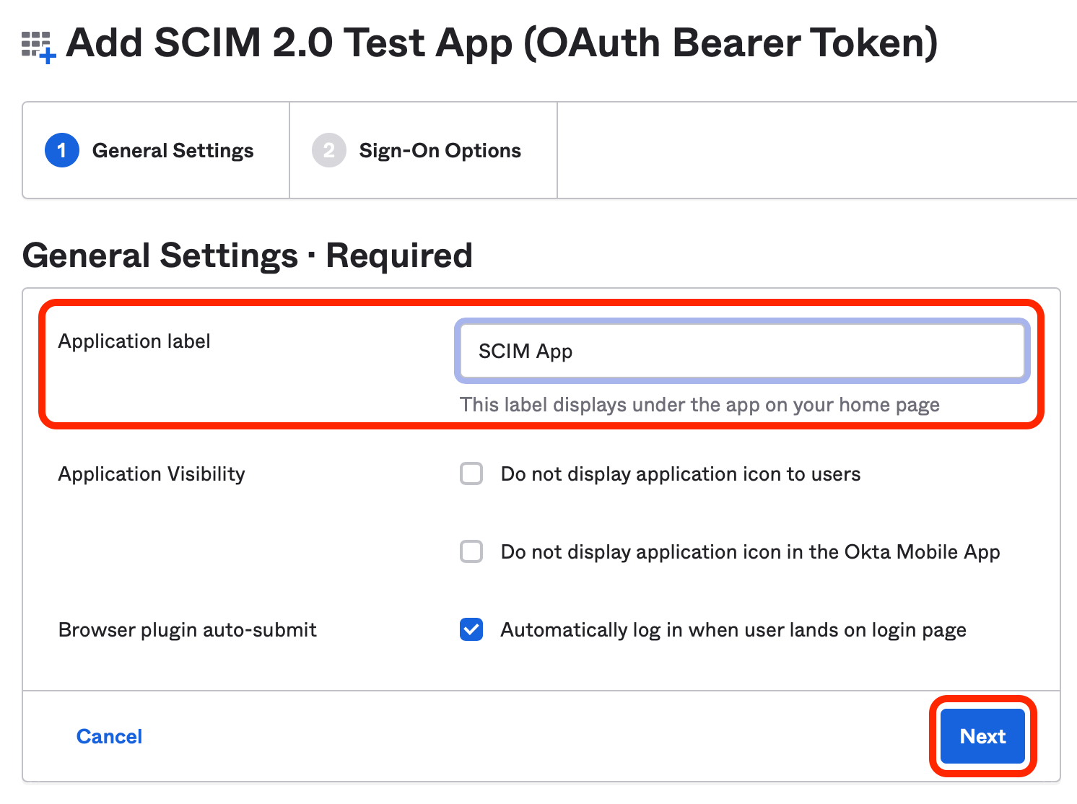This screenshot has height=804, width=1077.
Task: Click the step 2 circle icon
Action: (329, 150)
